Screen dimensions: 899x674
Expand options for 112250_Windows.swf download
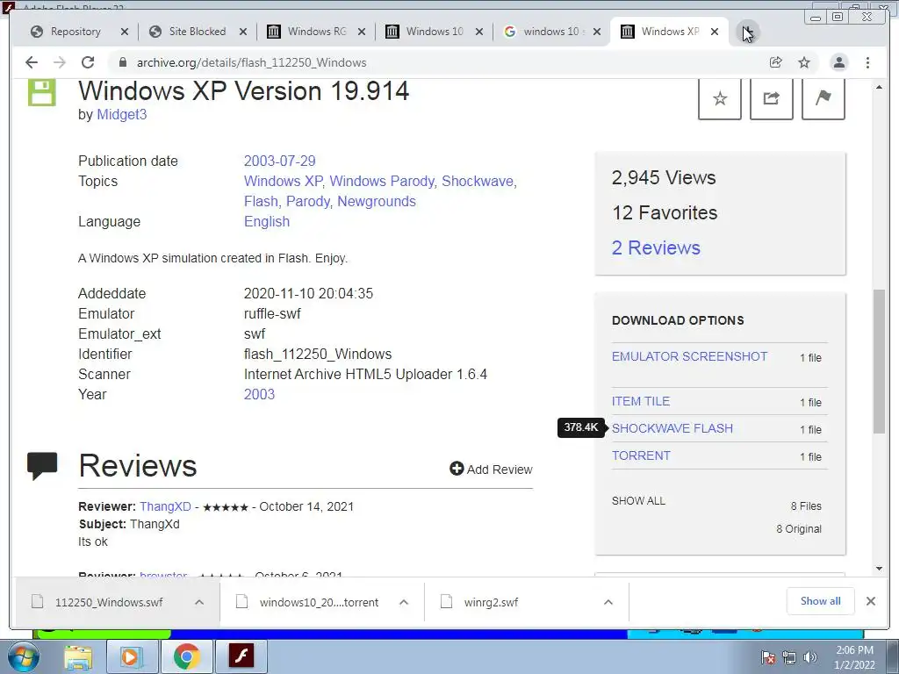tap(199, 602)
